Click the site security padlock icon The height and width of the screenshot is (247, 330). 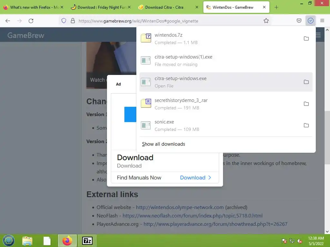(73, 21)
